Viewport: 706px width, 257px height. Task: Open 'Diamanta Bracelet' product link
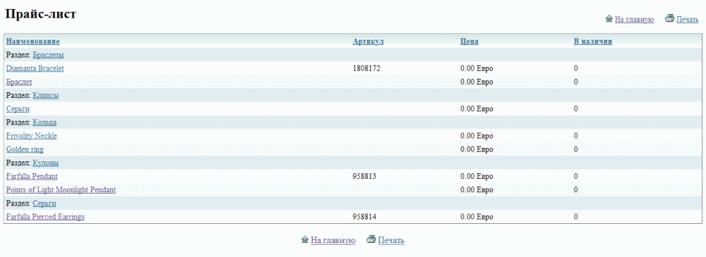[35, 68]
